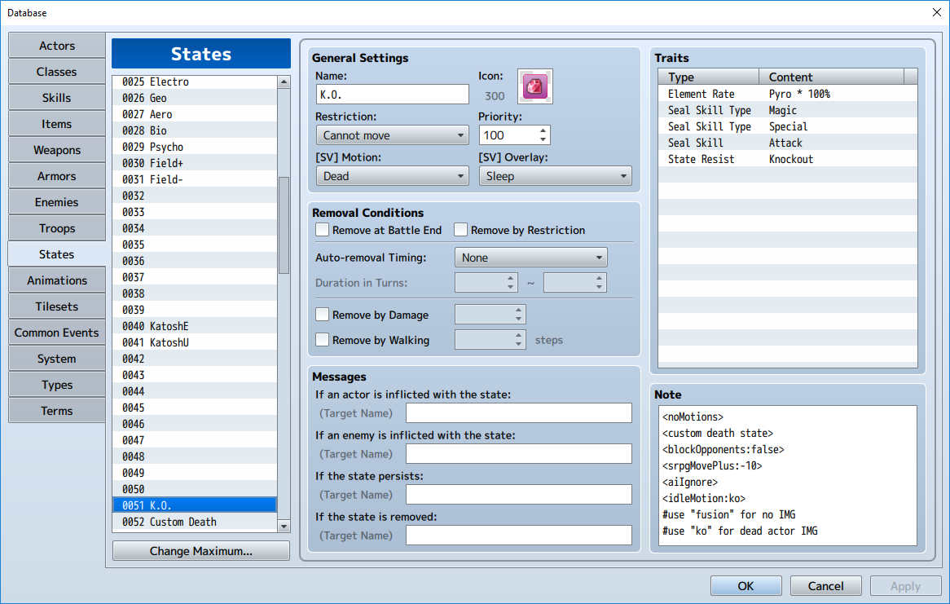
Task: Click the Change Maximum button
Action: [x=201, y=551]
